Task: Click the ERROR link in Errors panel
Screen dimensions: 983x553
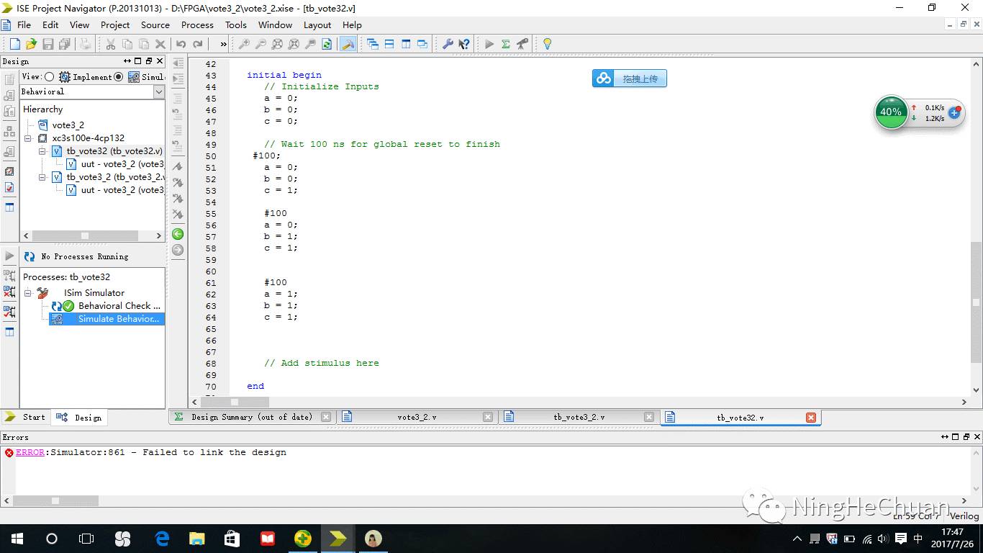Action: coord(30,453)
